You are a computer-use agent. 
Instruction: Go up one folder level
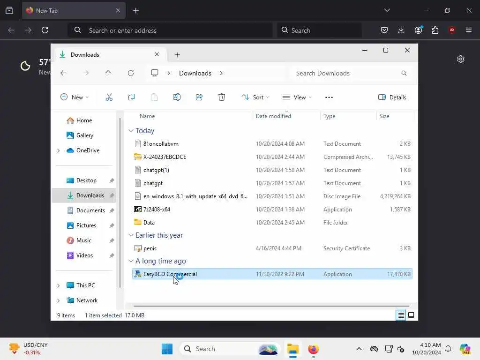[108, 73]
